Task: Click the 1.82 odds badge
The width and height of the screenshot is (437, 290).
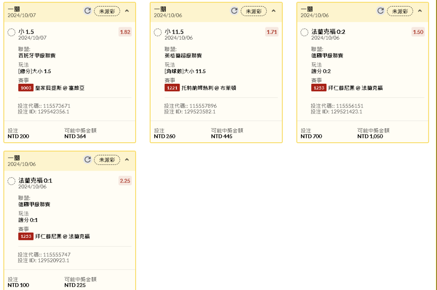Action: click(x=125, y=32)
